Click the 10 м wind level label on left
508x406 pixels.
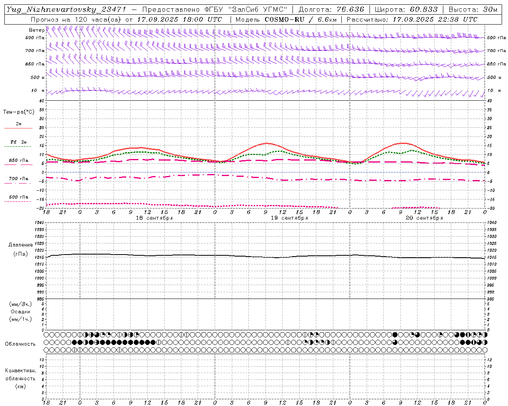pyautogui.click(x=38, y=90)
